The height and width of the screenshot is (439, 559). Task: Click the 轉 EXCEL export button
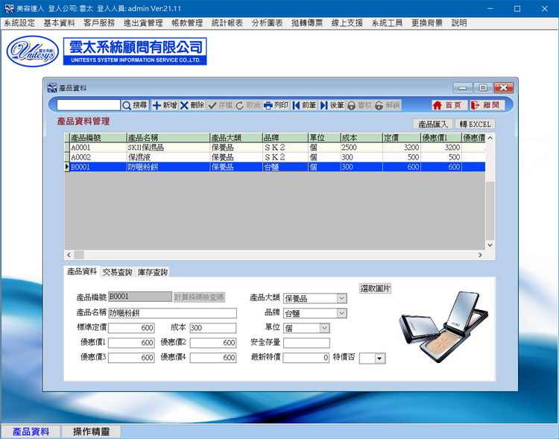click(475, 124)
